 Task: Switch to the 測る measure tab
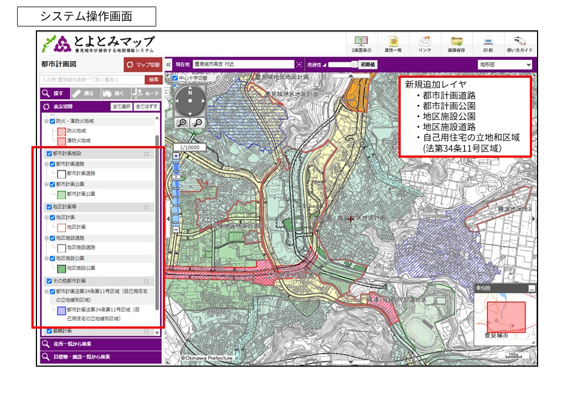pos(84,93)
